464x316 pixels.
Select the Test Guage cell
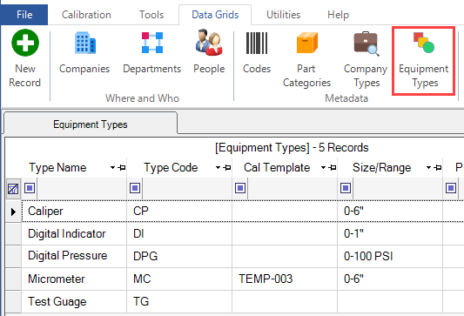(74, 301)
